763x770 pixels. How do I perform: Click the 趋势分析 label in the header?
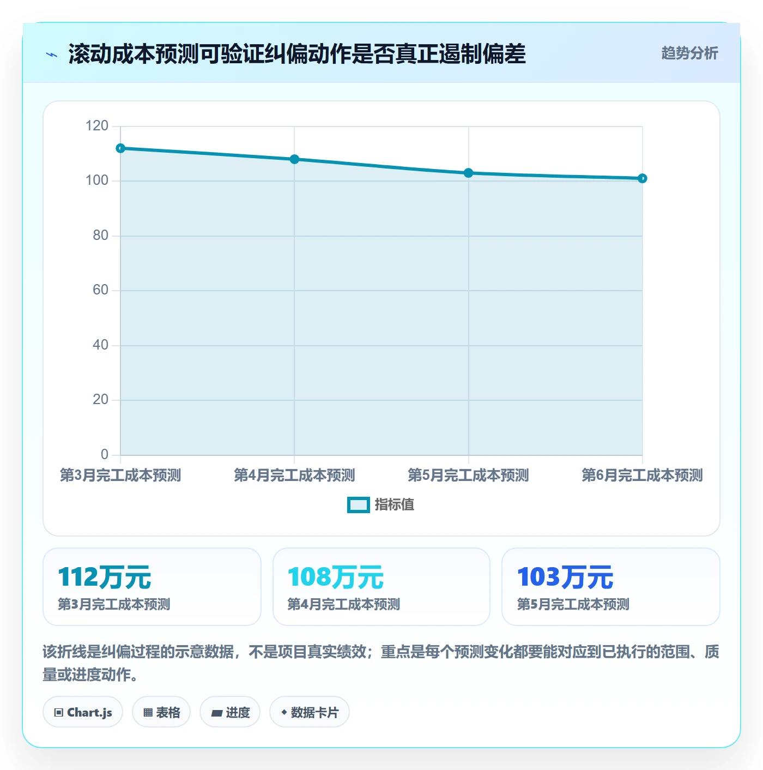click(x=689, y=53)
